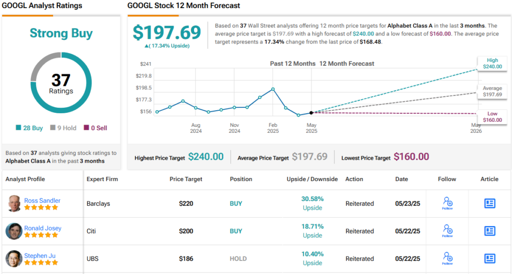Click the 0 Sell legend item

[x=95, y=128]
